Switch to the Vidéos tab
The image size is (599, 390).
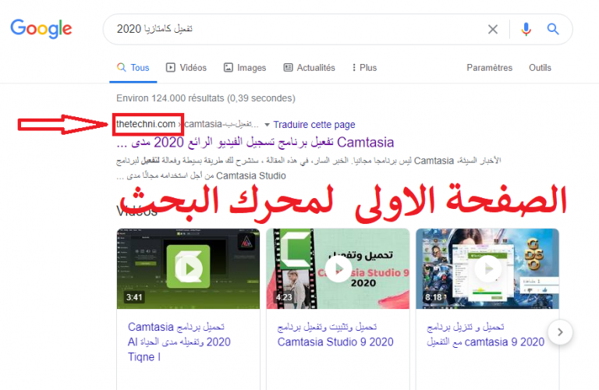(186, 68)
